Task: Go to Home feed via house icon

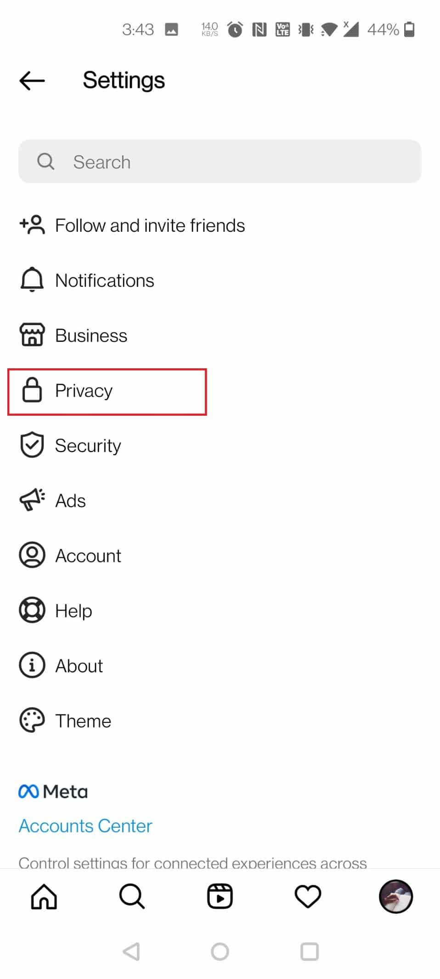Action: click(x=44, y=896)
